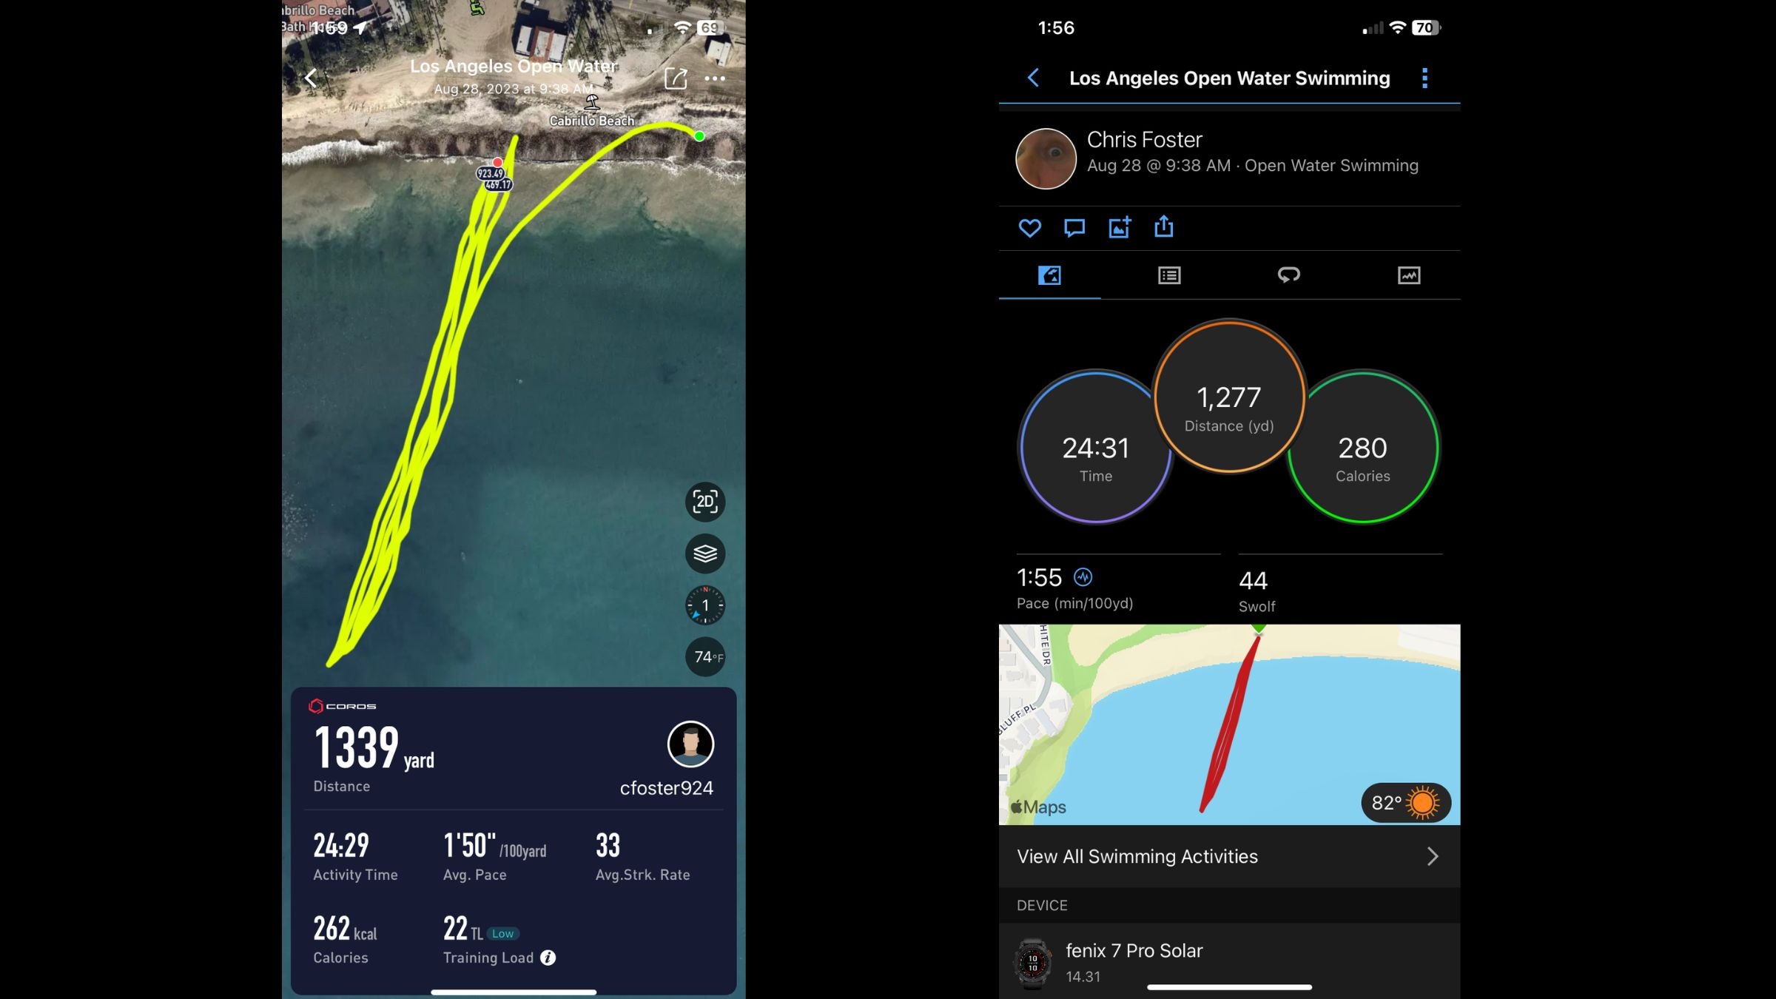The height and width of the screenshot is (999, 1776).
Task: Click View All Swimming Activities link
Action: pyautogui.click(x=1228, y=856)
